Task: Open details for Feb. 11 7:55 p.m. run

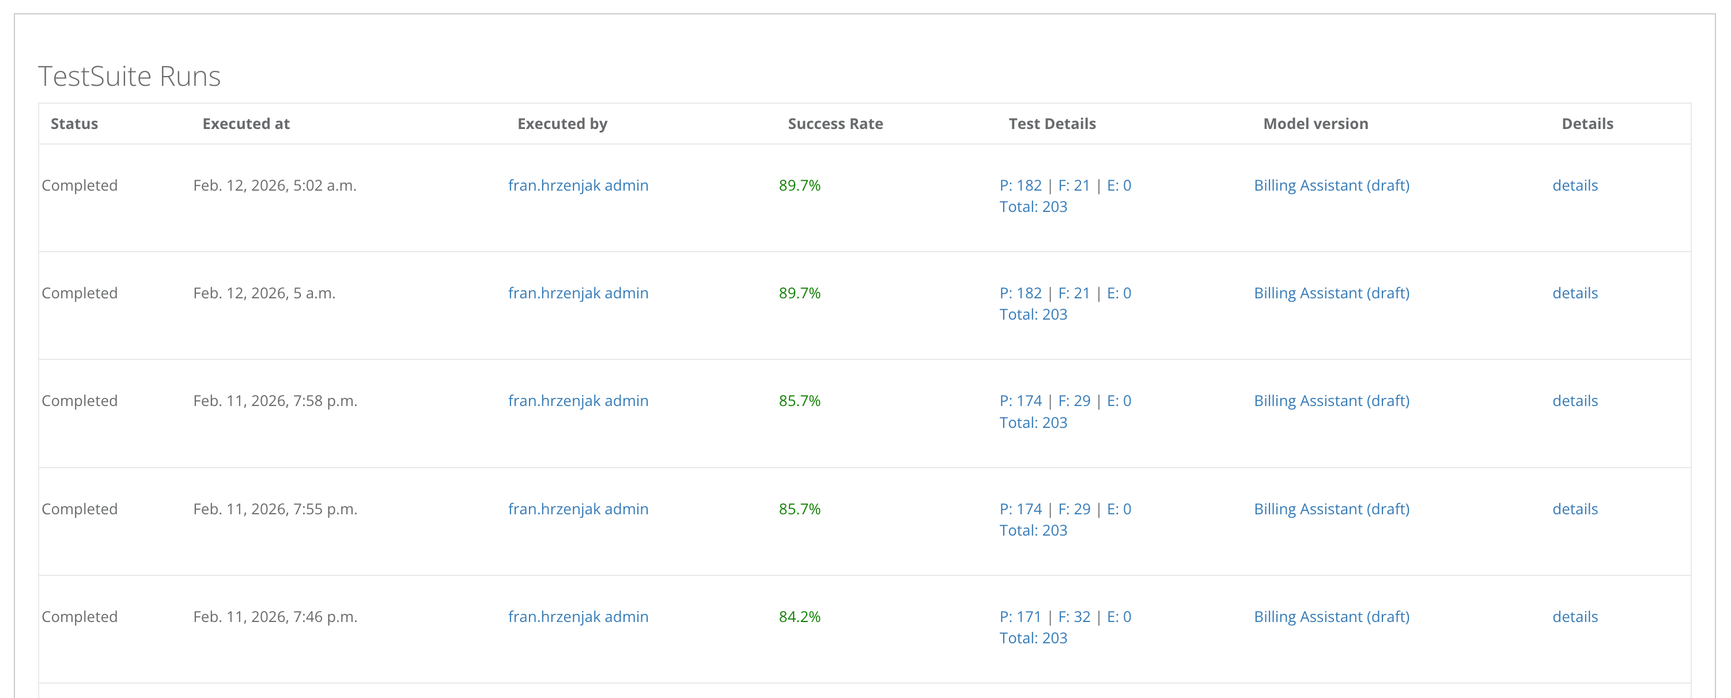Action: [1574, 509]
